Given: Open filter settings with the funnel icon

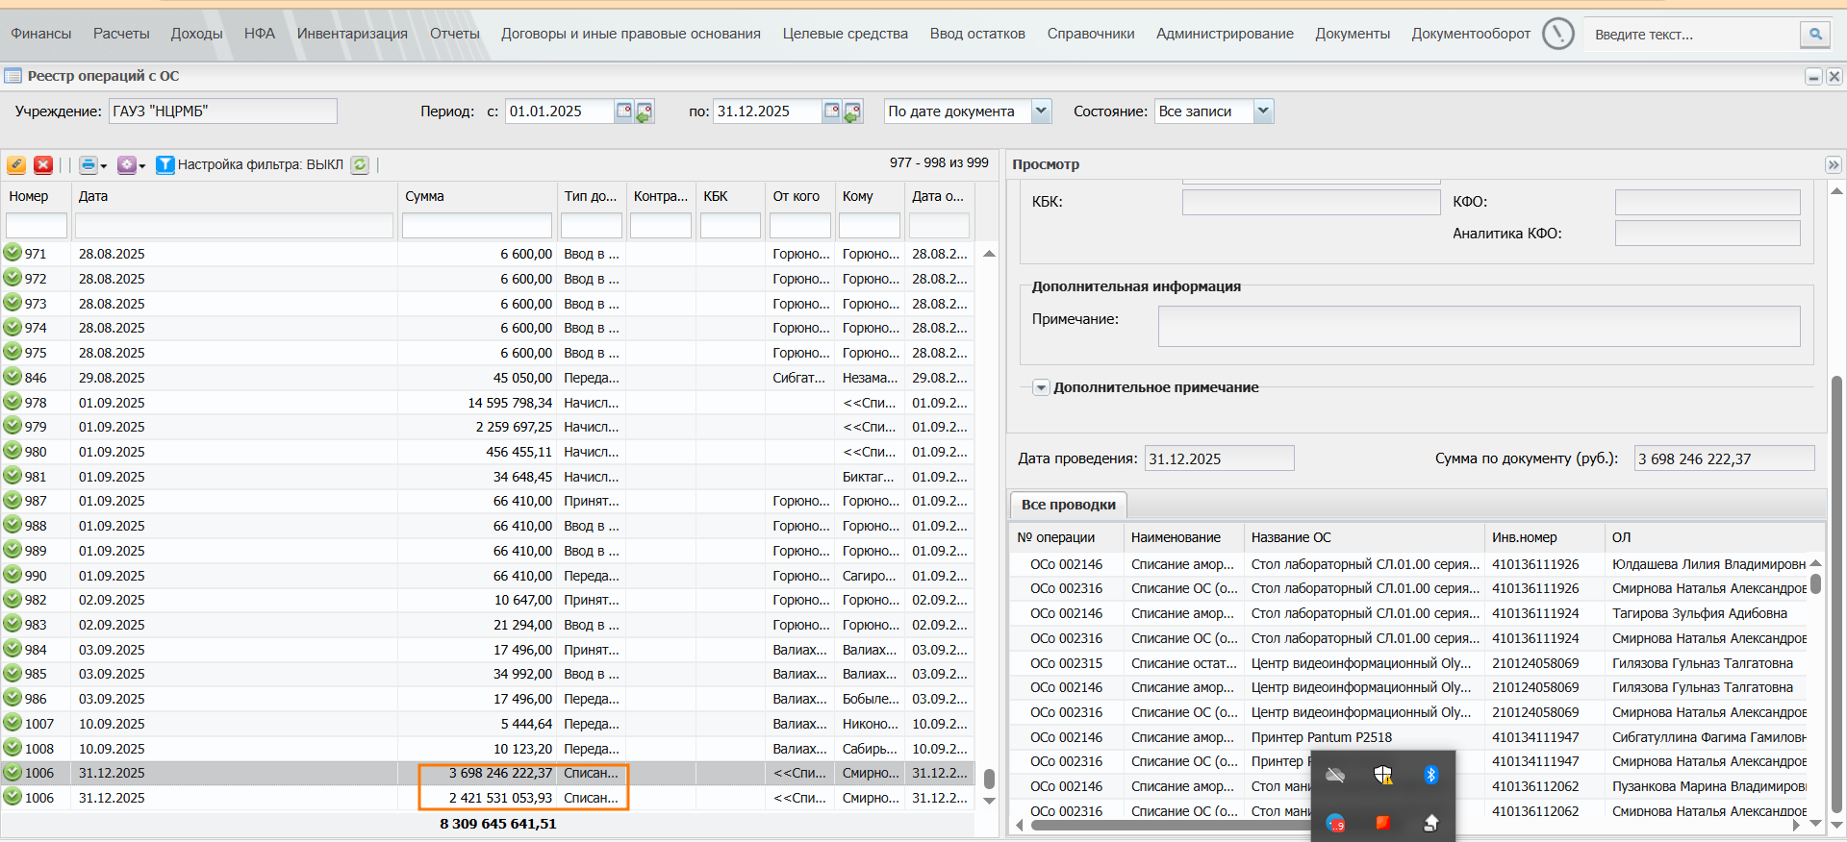Looking at the screenshot, I should tap(165, 164).
